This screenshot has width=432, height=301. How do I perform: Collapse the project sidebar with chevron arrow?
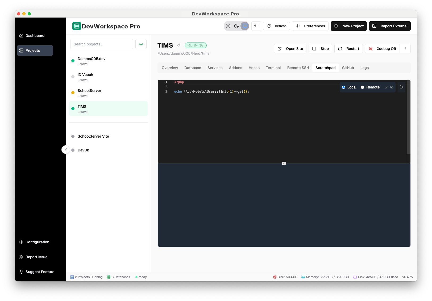[x=66, y=150]
